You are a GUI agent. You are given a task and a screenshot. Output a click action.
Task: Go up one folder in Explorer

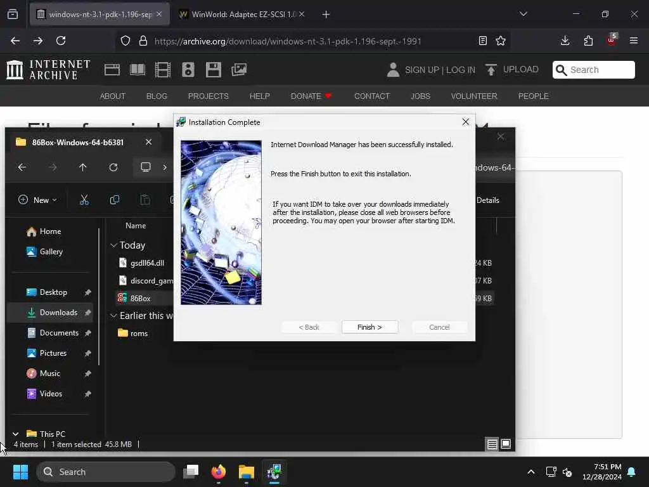tap(83, 167)
